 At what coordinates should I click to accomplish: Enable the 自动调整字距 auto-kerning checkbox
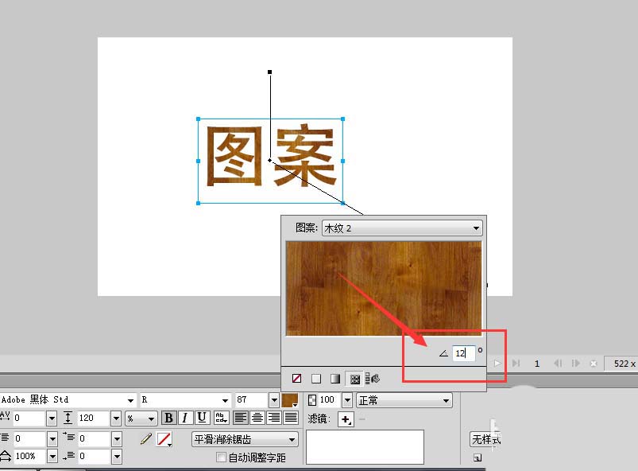221,456
